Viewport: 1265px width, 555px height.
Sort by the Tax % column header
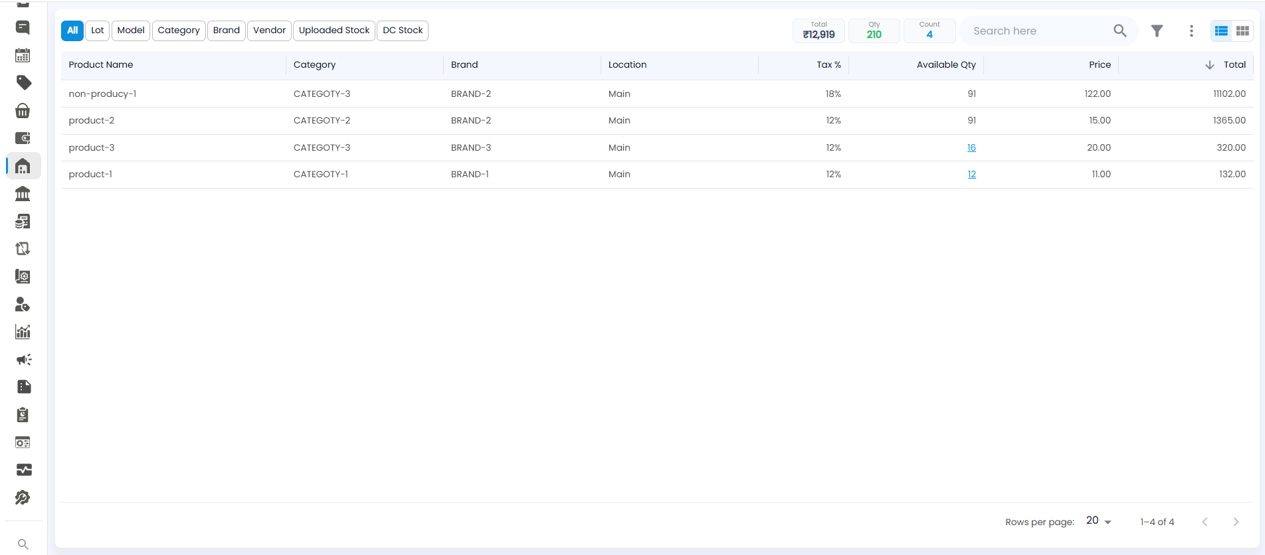828,64
